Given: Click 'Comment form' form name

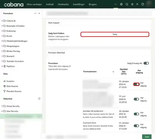Looking at the screenshot, I should [89, 123].
